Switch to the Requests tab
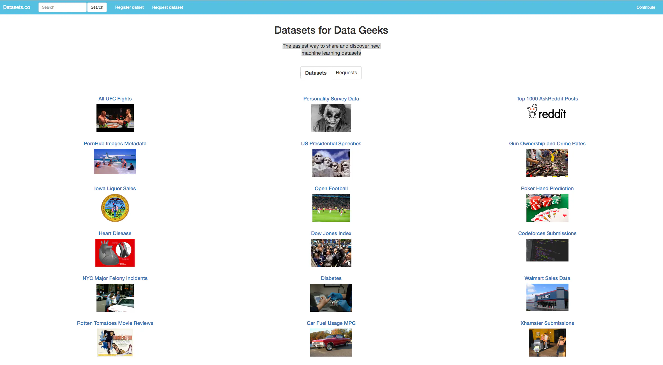663x365 pixels. point(346,73)
